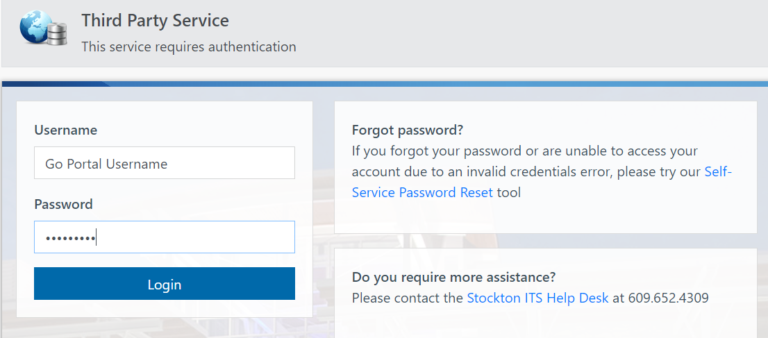
Task: Click the help desk phone number 609.652.4309
Action: 668,298
